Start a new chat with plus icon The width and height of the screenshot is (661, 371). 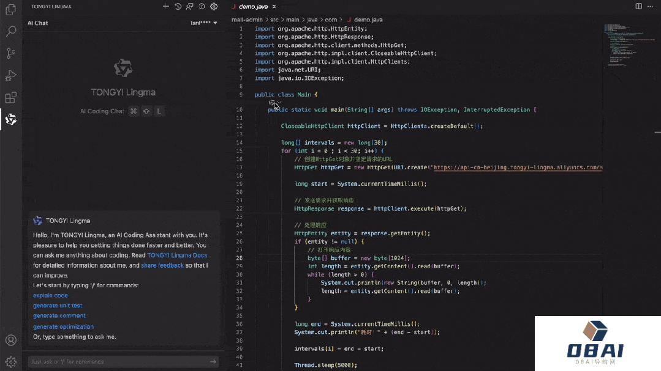(x=166, y=7)
